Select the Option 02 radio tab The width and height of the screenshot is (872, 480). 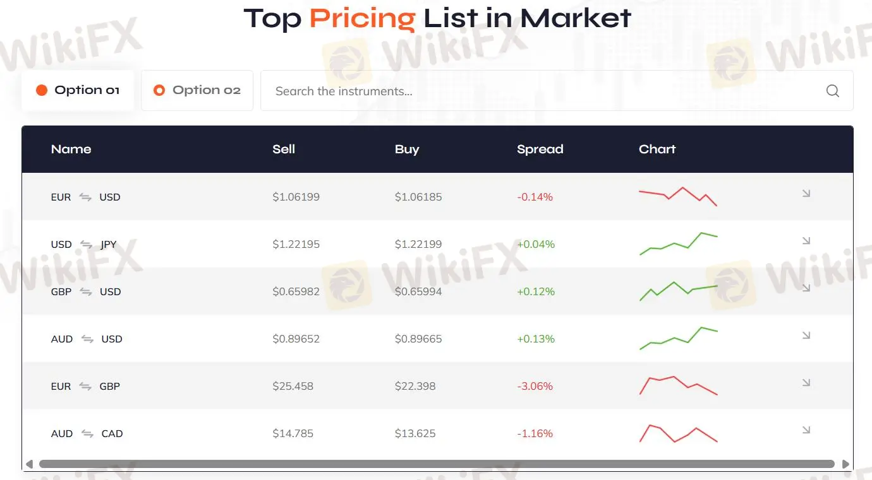(x=197, y=90)
